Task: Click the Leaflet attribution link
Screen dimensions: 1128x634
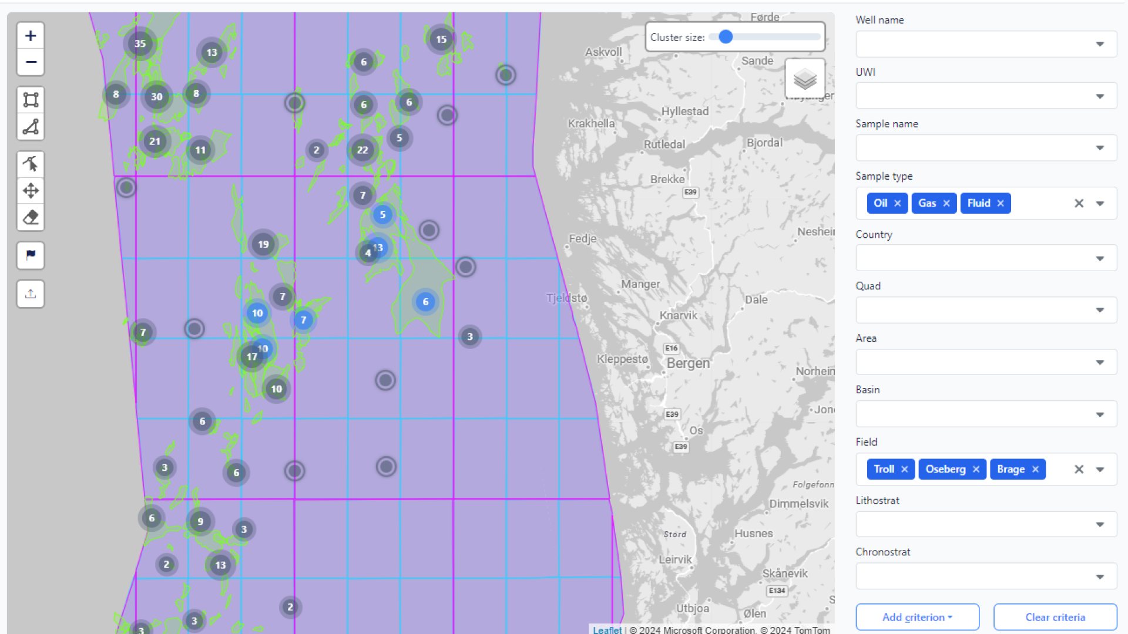Action: point(607,630)
